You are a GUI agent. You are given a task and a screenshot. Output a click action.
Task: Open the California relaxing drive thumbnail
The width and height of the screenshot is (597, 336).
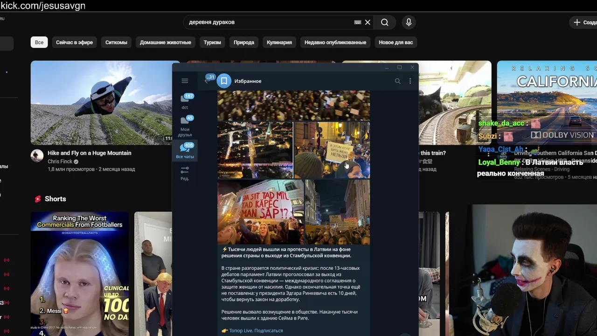[x=547, y=103]
